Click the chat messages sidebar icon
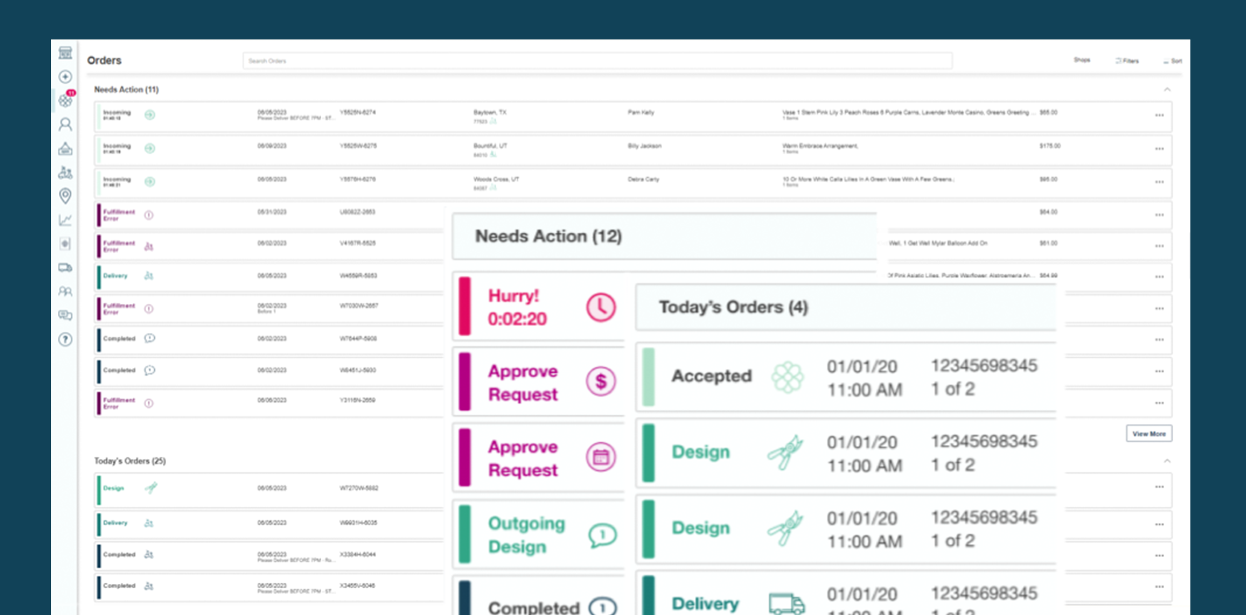This screenshot has height=615, width=1246. [x=65, y=316]
